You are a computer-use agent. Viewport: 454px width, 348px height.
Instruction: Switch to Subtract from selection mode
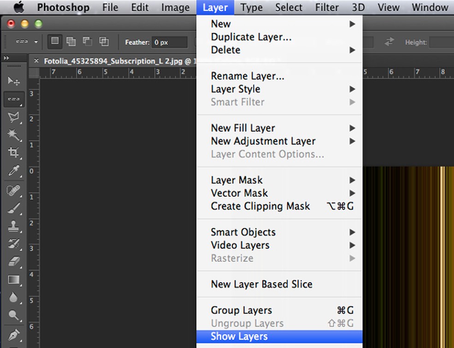(87, 41)
